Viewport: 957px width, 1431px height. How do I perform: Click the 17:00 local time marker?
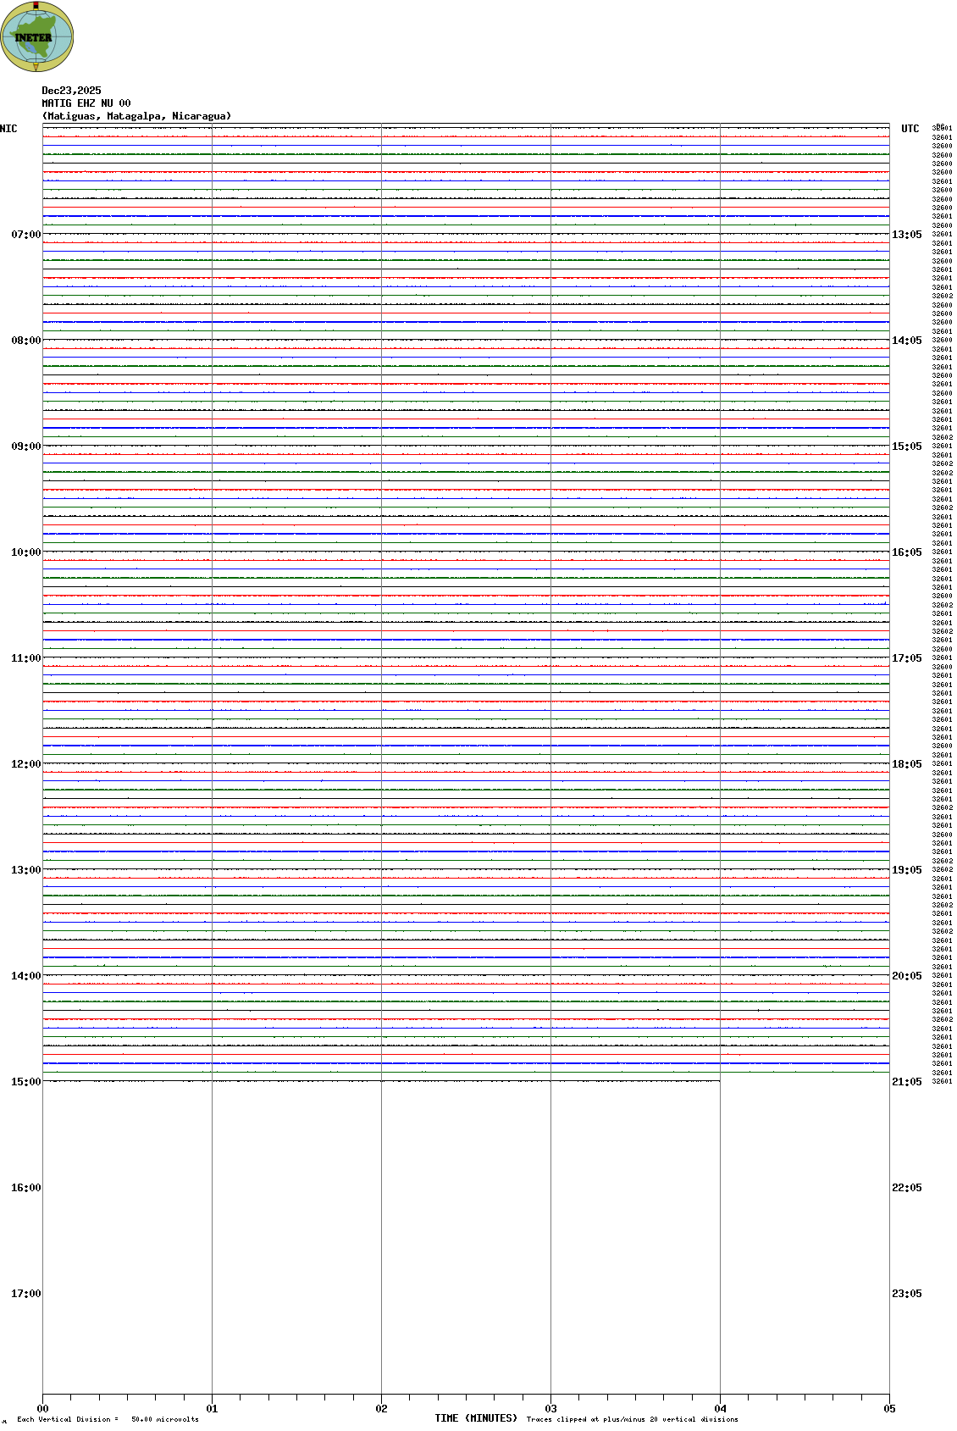(x=25, y=1294)
